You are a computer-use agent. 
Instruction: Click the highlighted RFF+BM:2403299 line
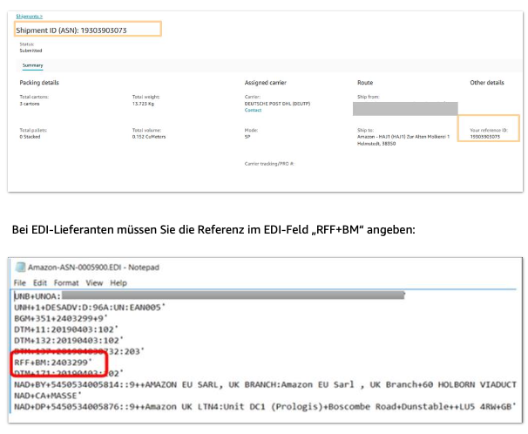[53, 362]
